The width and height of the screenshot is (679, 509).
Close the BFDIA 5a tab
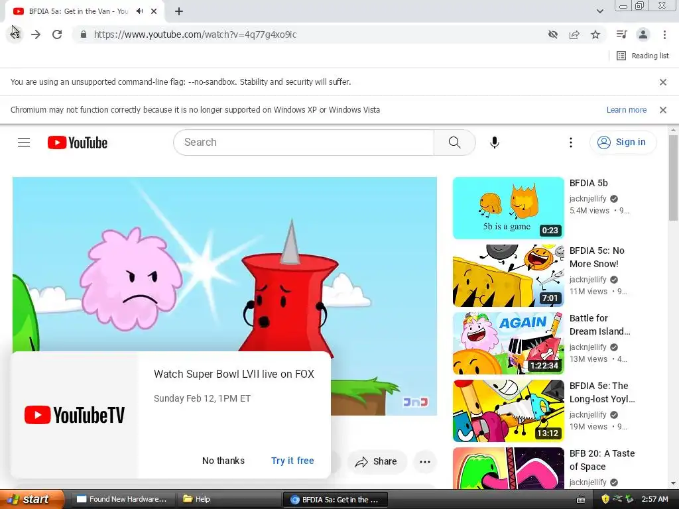pos(154,11)
